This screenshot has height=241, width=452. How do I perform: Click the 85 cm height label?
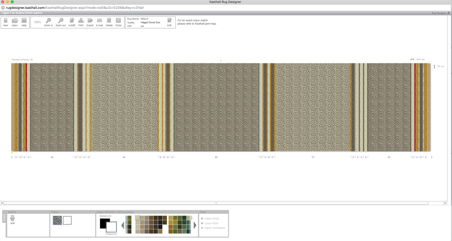[x=441, y=66]
